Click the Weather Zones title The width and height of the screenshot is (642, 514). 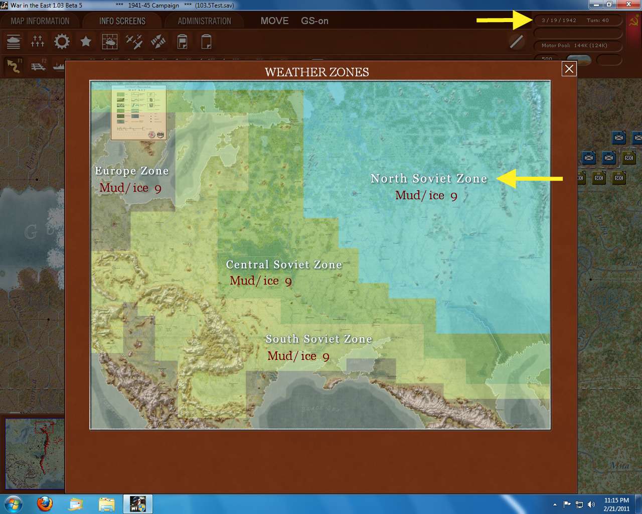pos(317,72)
